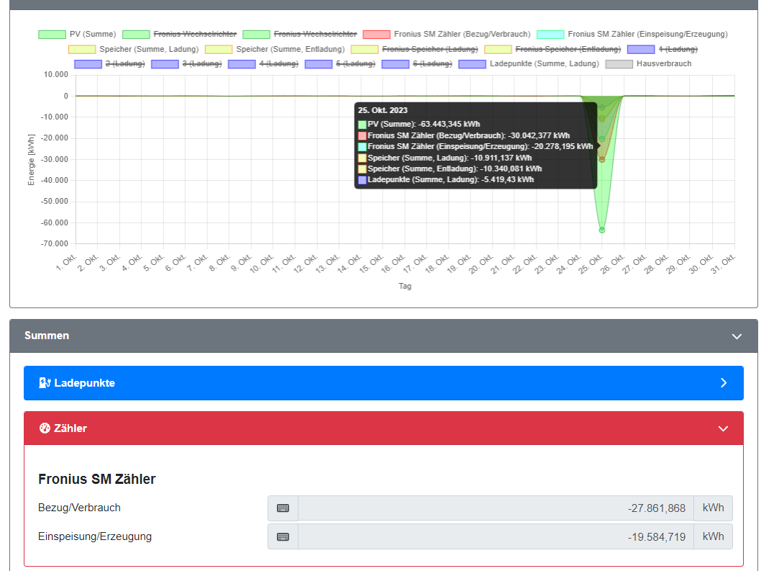The width and height of the screenshot is (774, 571).
Task: Toggle PV (Summe) legend entry
Action: click(78, 34)
